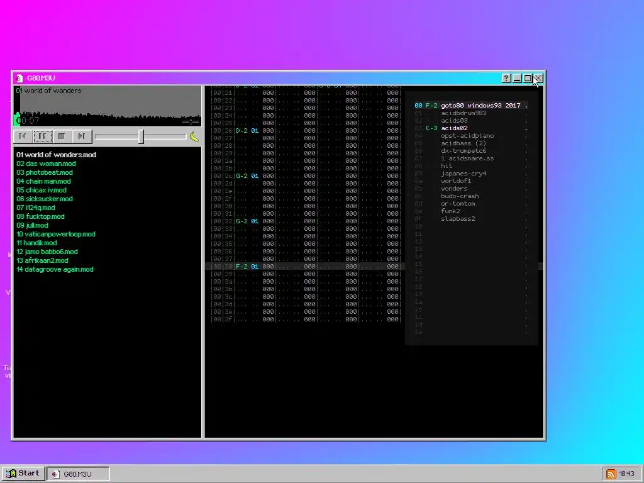Select 11 handik.mod

(36, 243)
